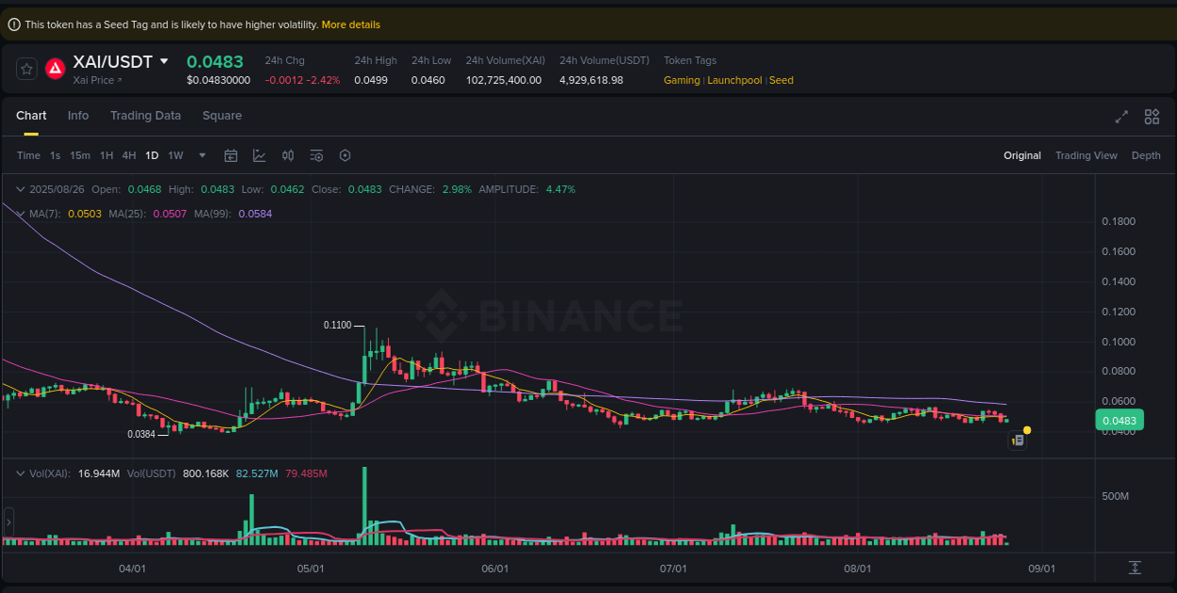Screen dimensions: 1177x593
Task: Switch chart to Trading View mode
Action: coord(1086,155)
